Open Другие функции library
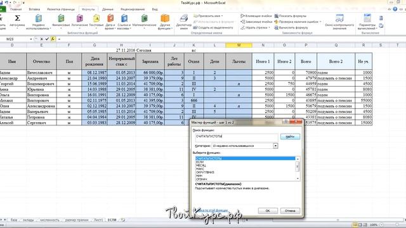Image resolution: width=406 pixels, height=228 pixels. click(165, 22)
